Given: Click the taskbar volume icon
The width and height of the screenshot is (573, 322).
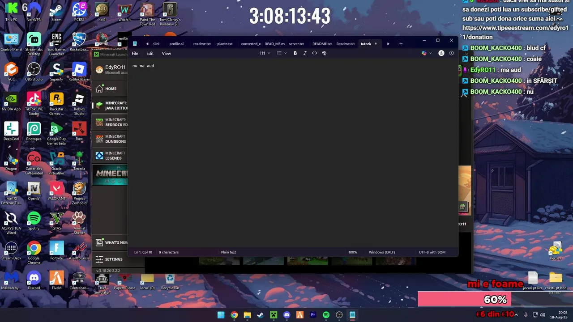Looking at the screenshot, I should coord(543,315).
